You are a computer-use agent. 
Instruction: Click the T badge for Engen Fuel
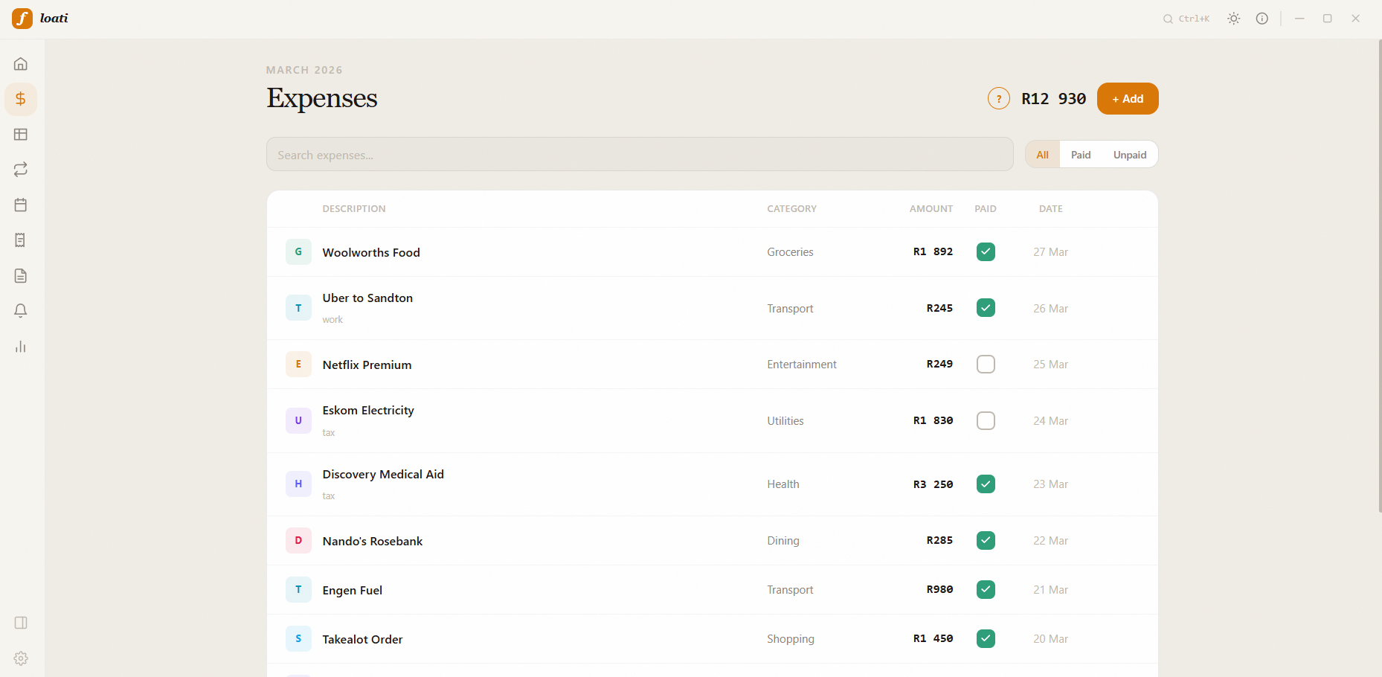pos(298,589)
